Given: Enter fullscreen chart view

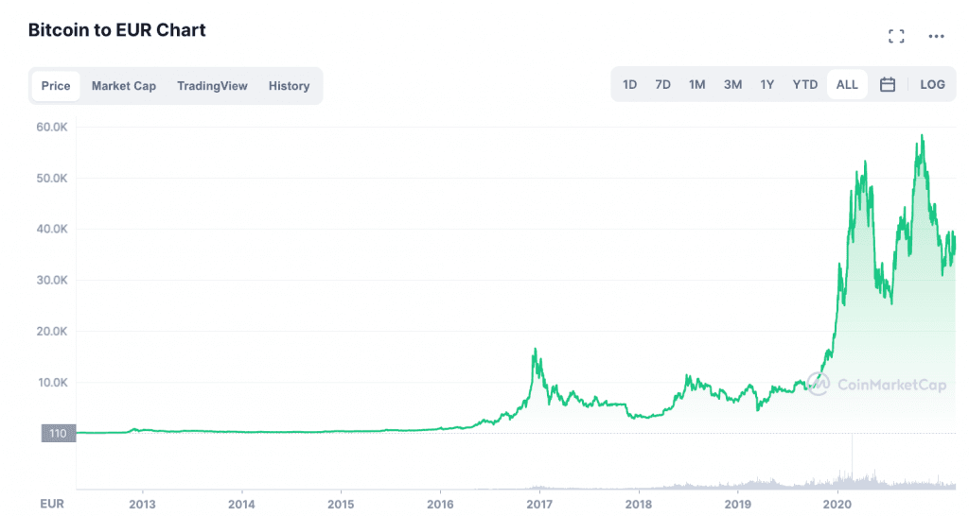Looking at the screenshot, I should [x=896, y=36].
